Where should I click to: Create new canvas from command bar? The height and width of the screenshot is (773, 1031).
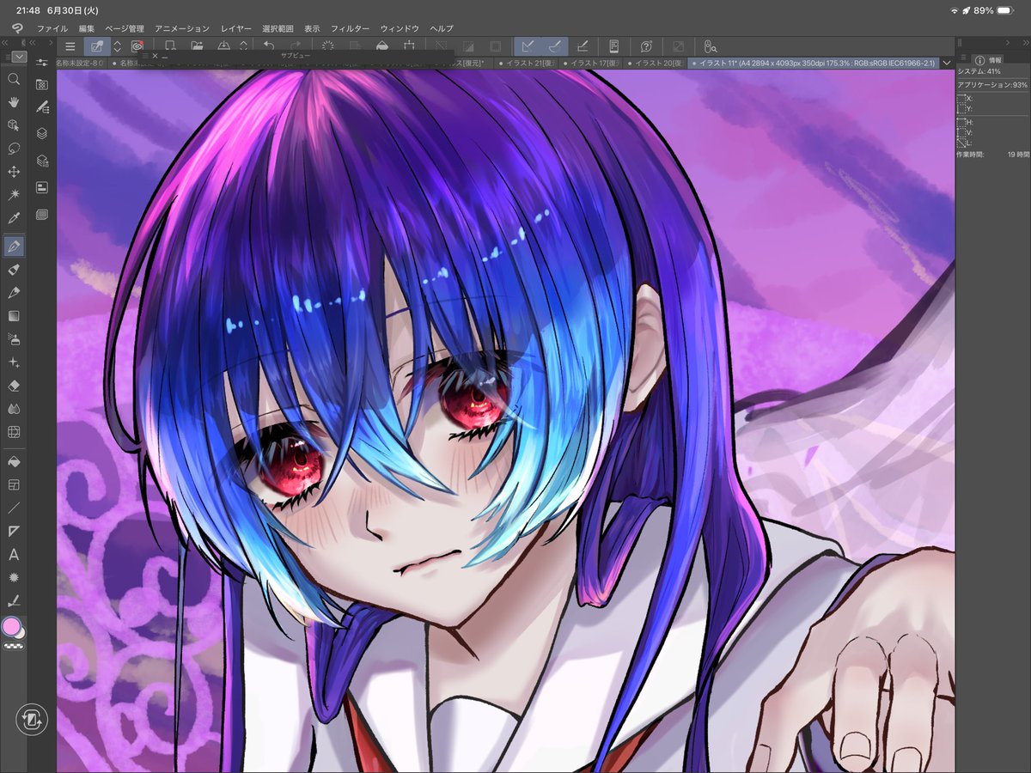point(170,46)
